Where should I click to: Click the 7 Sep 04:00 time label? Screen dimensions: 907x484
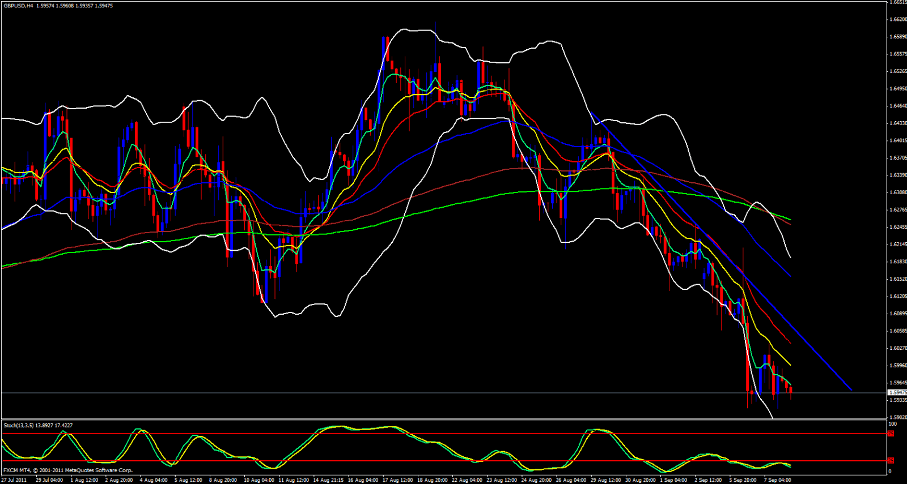pyautogui.click(x=777, y=480)
